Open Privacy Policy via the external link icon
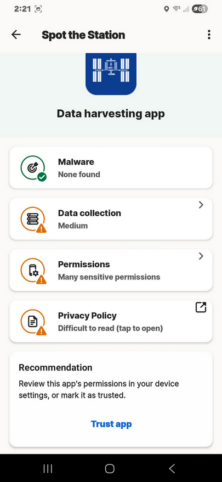 click(201, 307)
